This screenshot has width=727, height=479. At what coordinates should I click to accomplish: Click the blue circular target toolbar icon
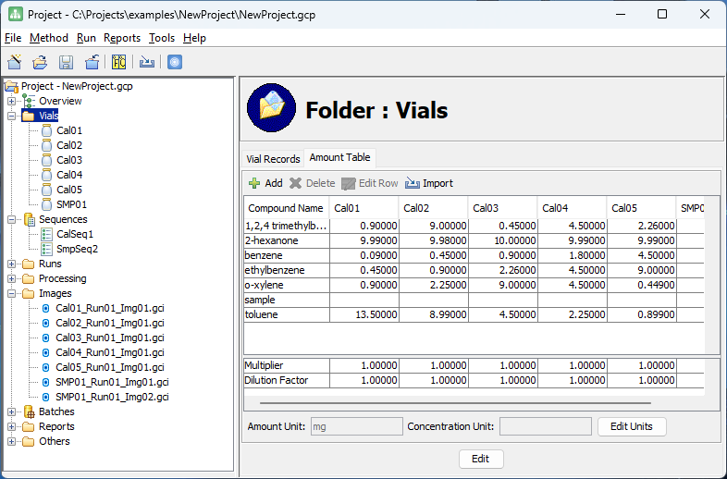pos(175,63)
